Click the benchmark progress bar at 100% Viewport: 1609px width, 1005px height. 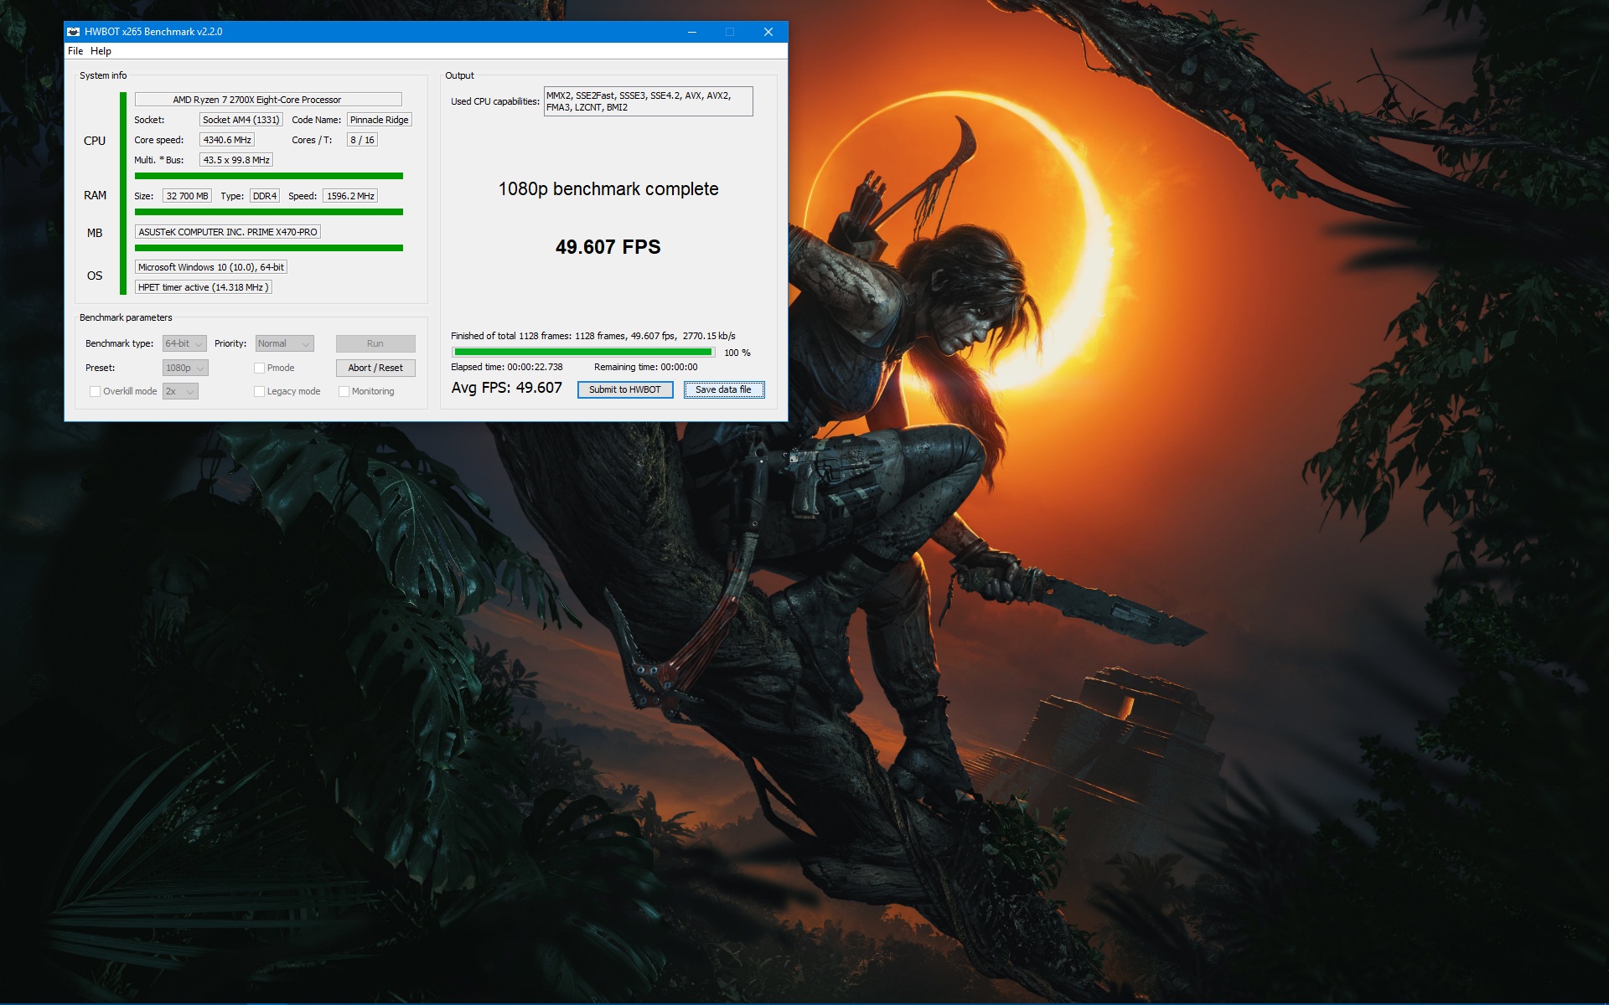click(583, 353)
